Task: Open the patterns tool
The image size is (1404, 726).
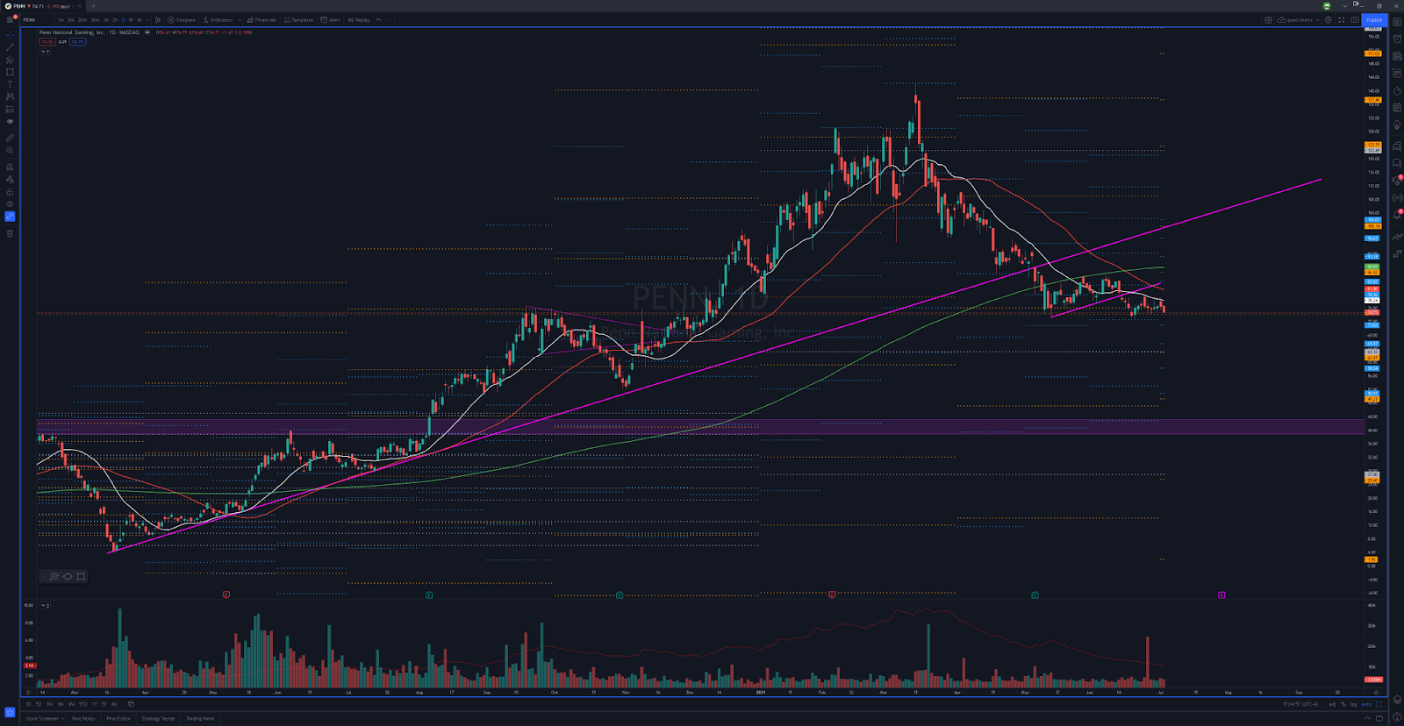Action: coord(10,96)
